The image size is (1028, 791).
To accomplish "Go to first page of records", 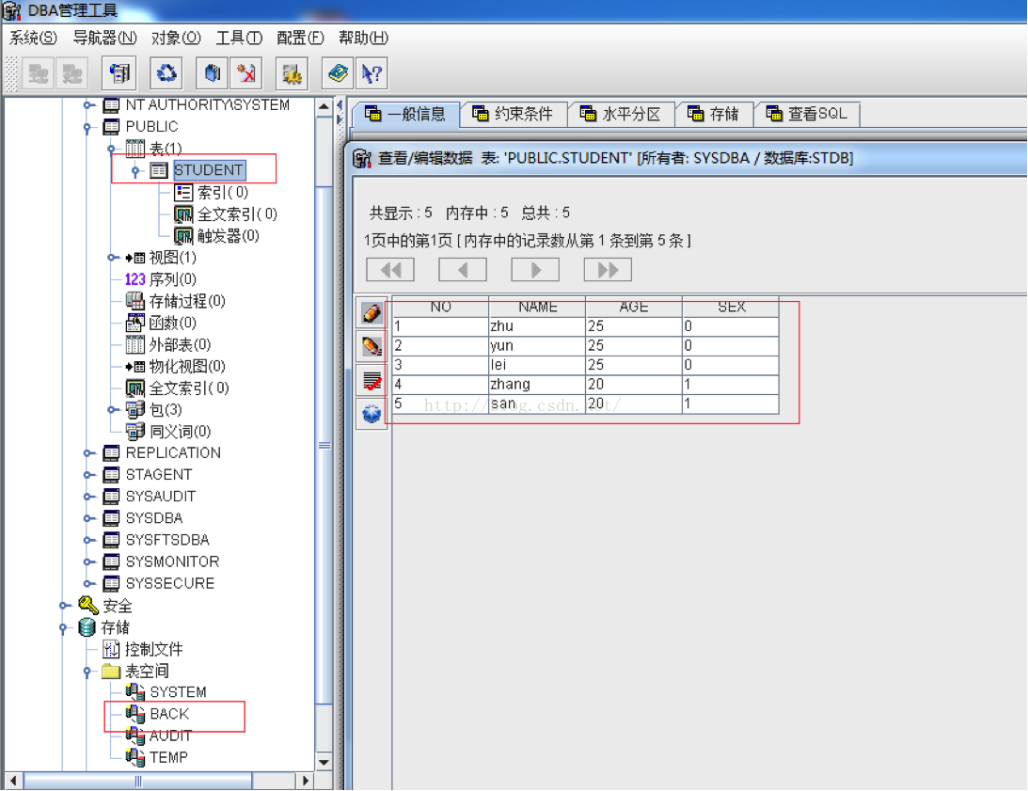I will click(x=390, y=270).
